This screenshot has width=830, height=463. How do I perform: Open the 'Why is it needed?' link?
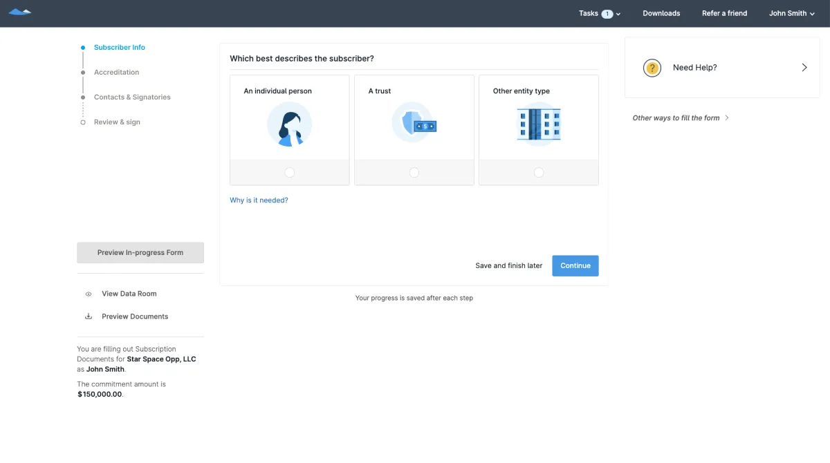(x=259, y=200)
